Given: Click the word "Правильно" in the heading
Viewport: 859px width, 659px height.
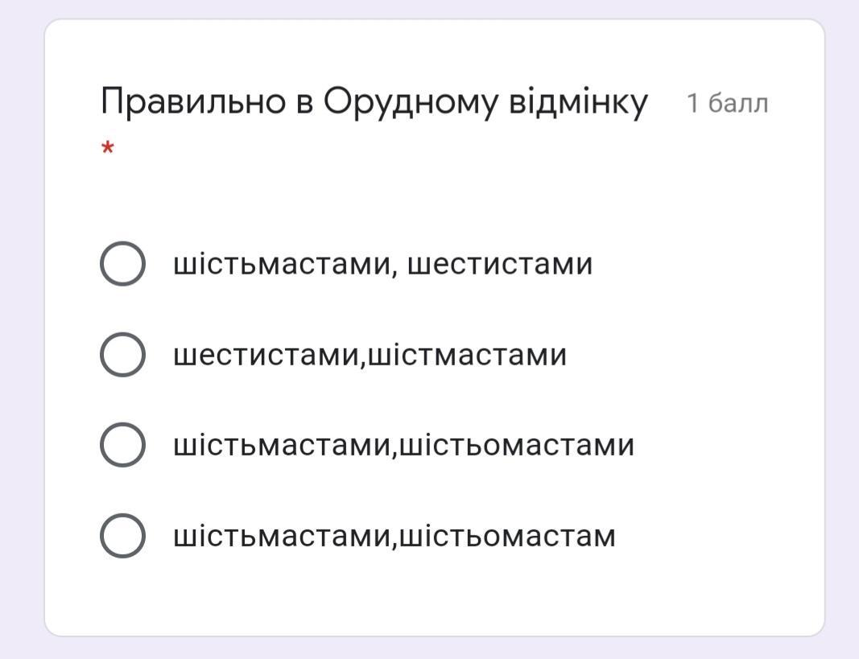Looking at the screenshot, I should (x=192, y=103).
